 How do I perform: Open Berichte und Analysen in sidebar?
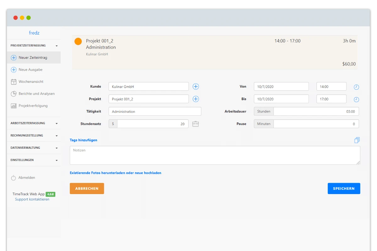pos(36,94)
